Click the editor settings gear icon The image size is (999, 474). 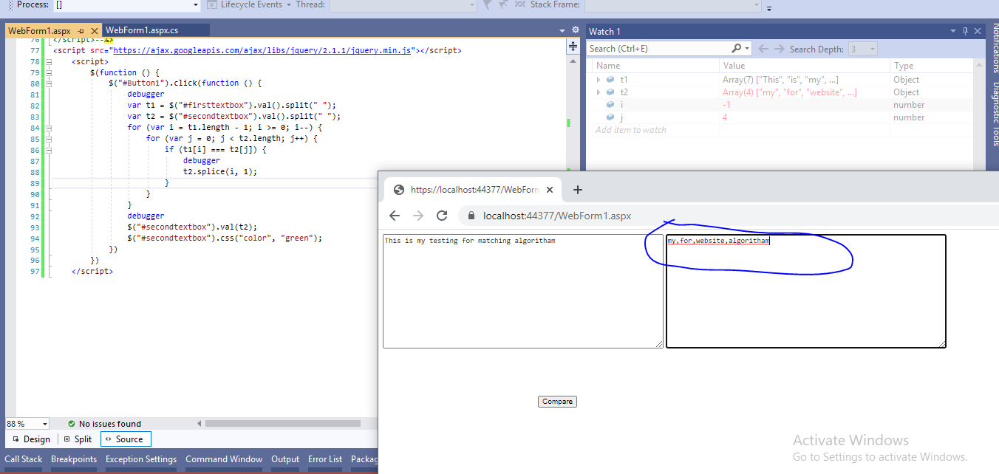576,30
